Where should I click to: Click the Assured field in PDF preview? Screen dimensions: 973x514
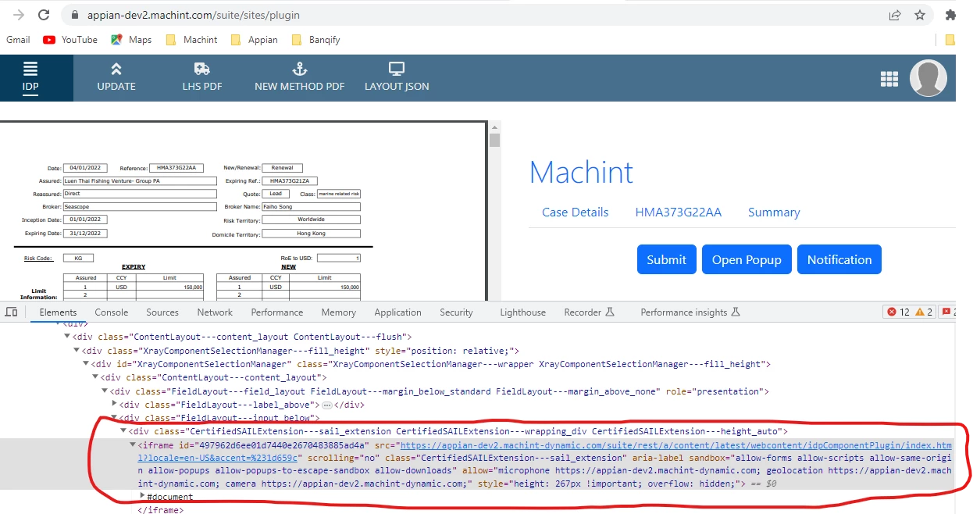(x=140, y=180)
